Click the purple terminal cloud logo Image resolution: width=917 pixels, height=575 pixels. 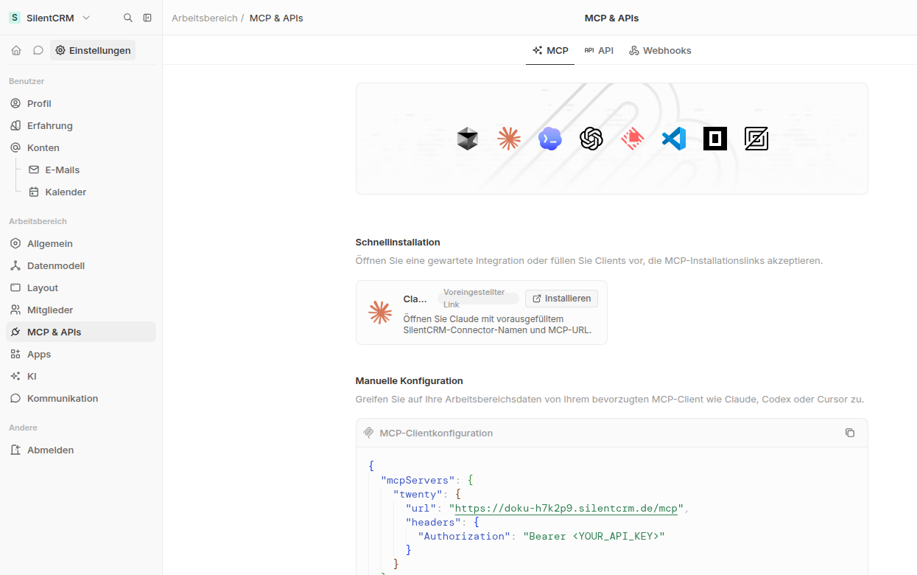click(x=550, y=139)
